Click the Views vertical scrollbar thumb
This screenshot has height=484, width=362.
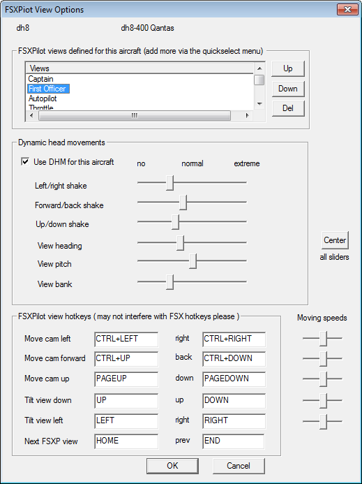259,80
